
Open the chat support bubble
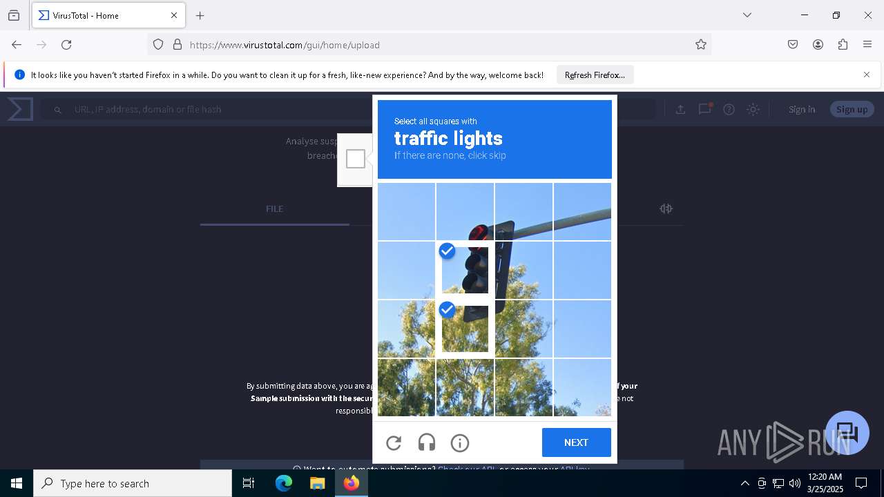847,433
